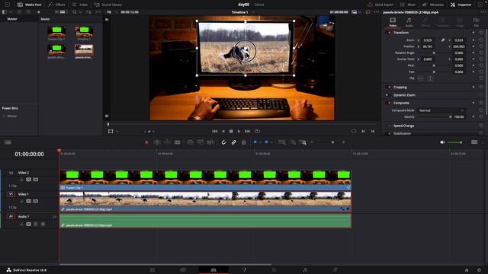Toggle the Transform section enable switch
Image resolution: width=488 pixels, height=274 pixels.
389,33
